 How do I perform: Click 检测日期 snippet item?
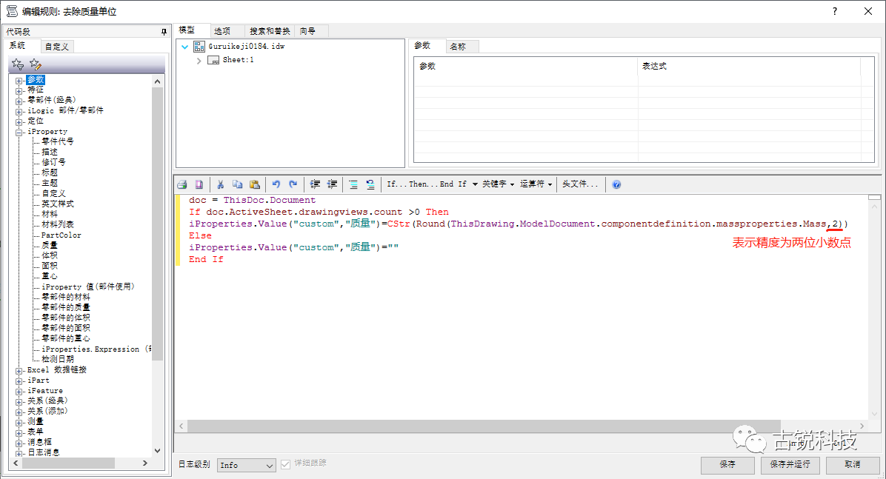tap(57, 359)
